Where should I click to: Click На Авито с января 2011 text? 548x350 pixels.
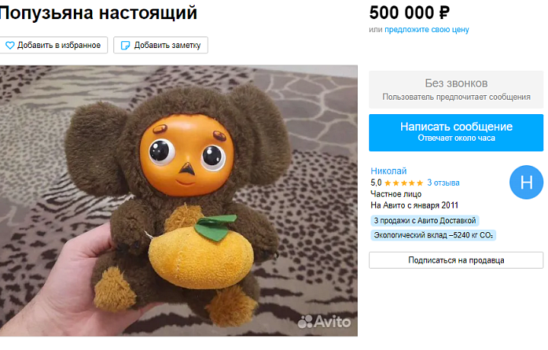[x=414, y=205]
